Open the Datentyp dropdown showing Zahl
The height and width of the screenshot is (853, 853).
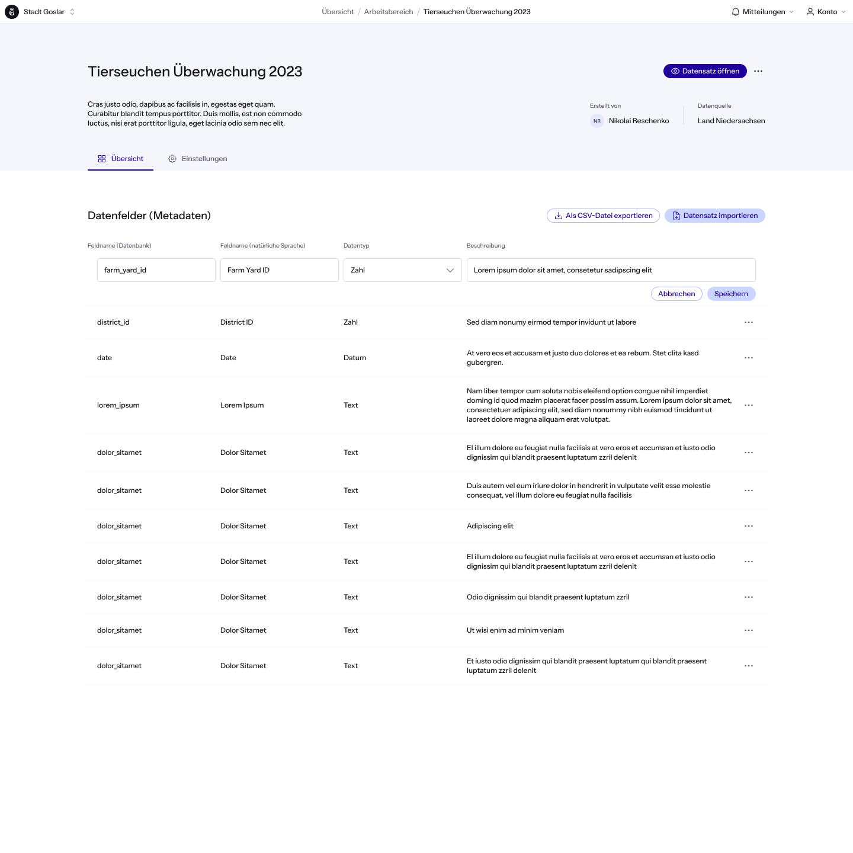[x=402, y=270]
